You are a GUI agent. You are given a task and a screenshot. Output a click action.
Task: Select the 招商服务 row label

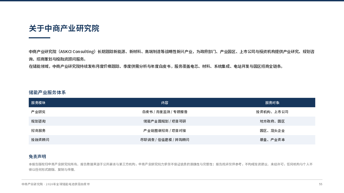[x=38, y=131]
